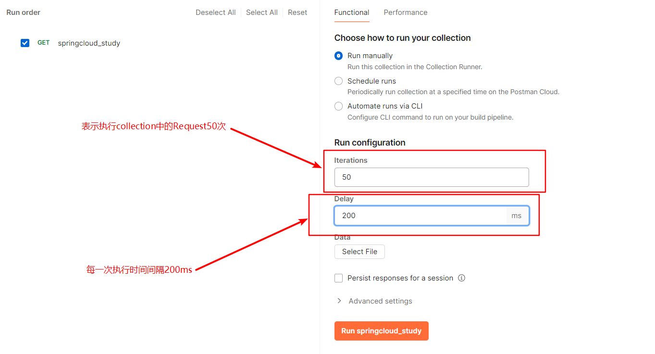The height and width of the screenshot is (354, 655).
Task: Switch to the Performance tab
Action: (405, 12)
